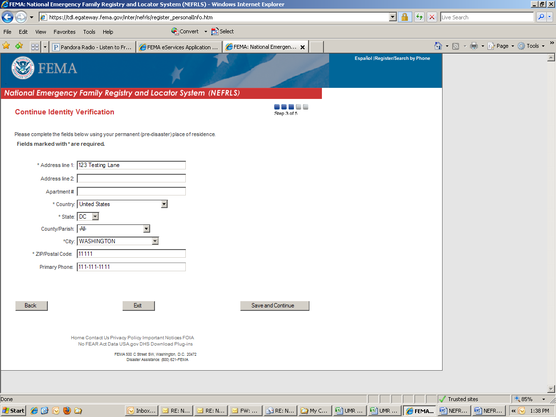Open the search options dropdown arrow
This screenshot has width=556, height=417.
click(x=550, y=17)
